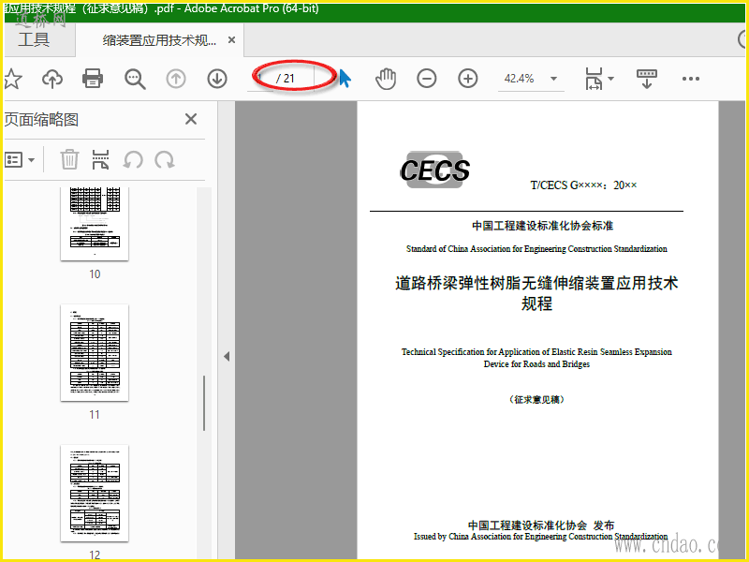Click the extract pages scissors icon
749x562 pixels.
[100, 159]
